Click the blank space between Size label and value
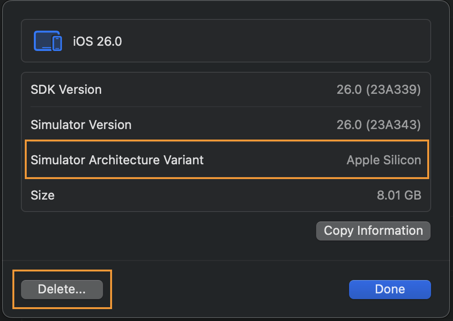The width and height of the screenshot is (453, 321). coord(215,195)
